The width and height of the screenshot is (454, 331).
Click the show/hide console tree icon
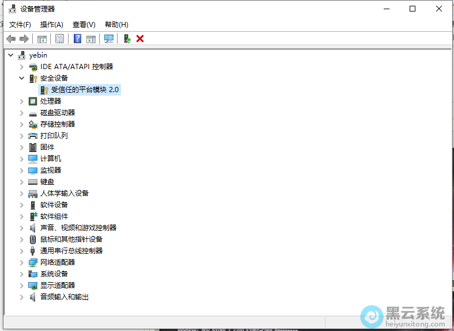[42, 39]
